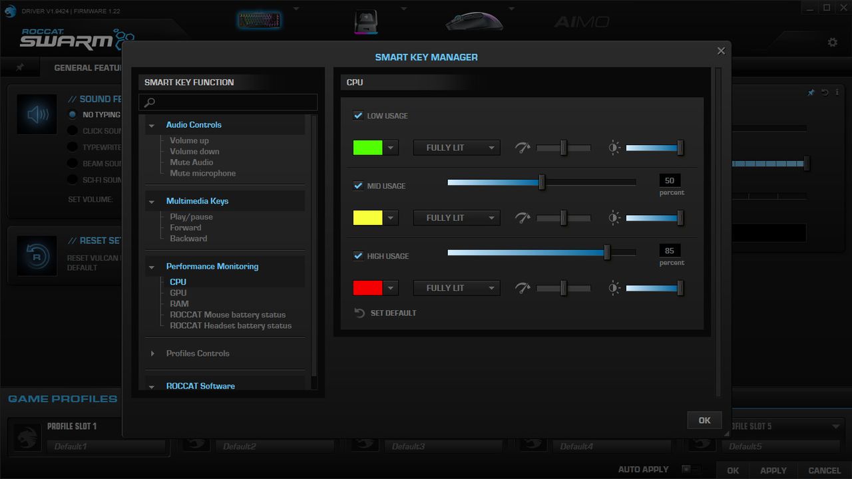Viewport: 852px width, 479px height.
Task: Toggle the Auto Apply switch
Action: click(691, 470)
